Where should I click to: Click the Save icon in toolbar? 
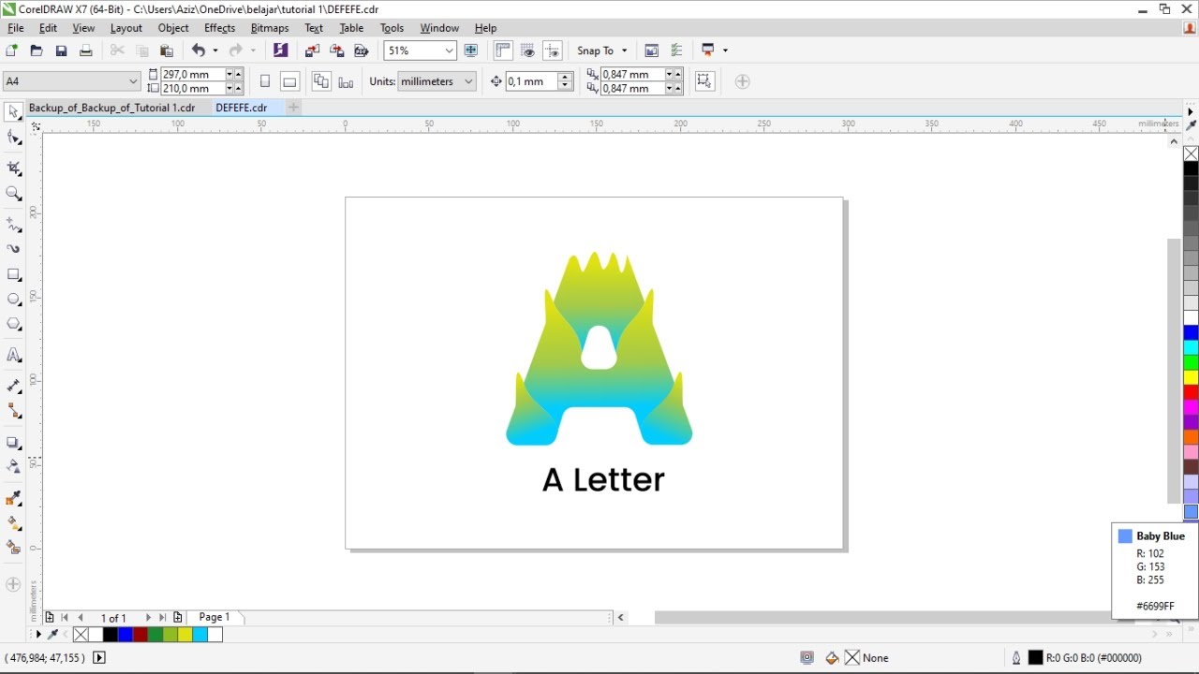point(61,51)
